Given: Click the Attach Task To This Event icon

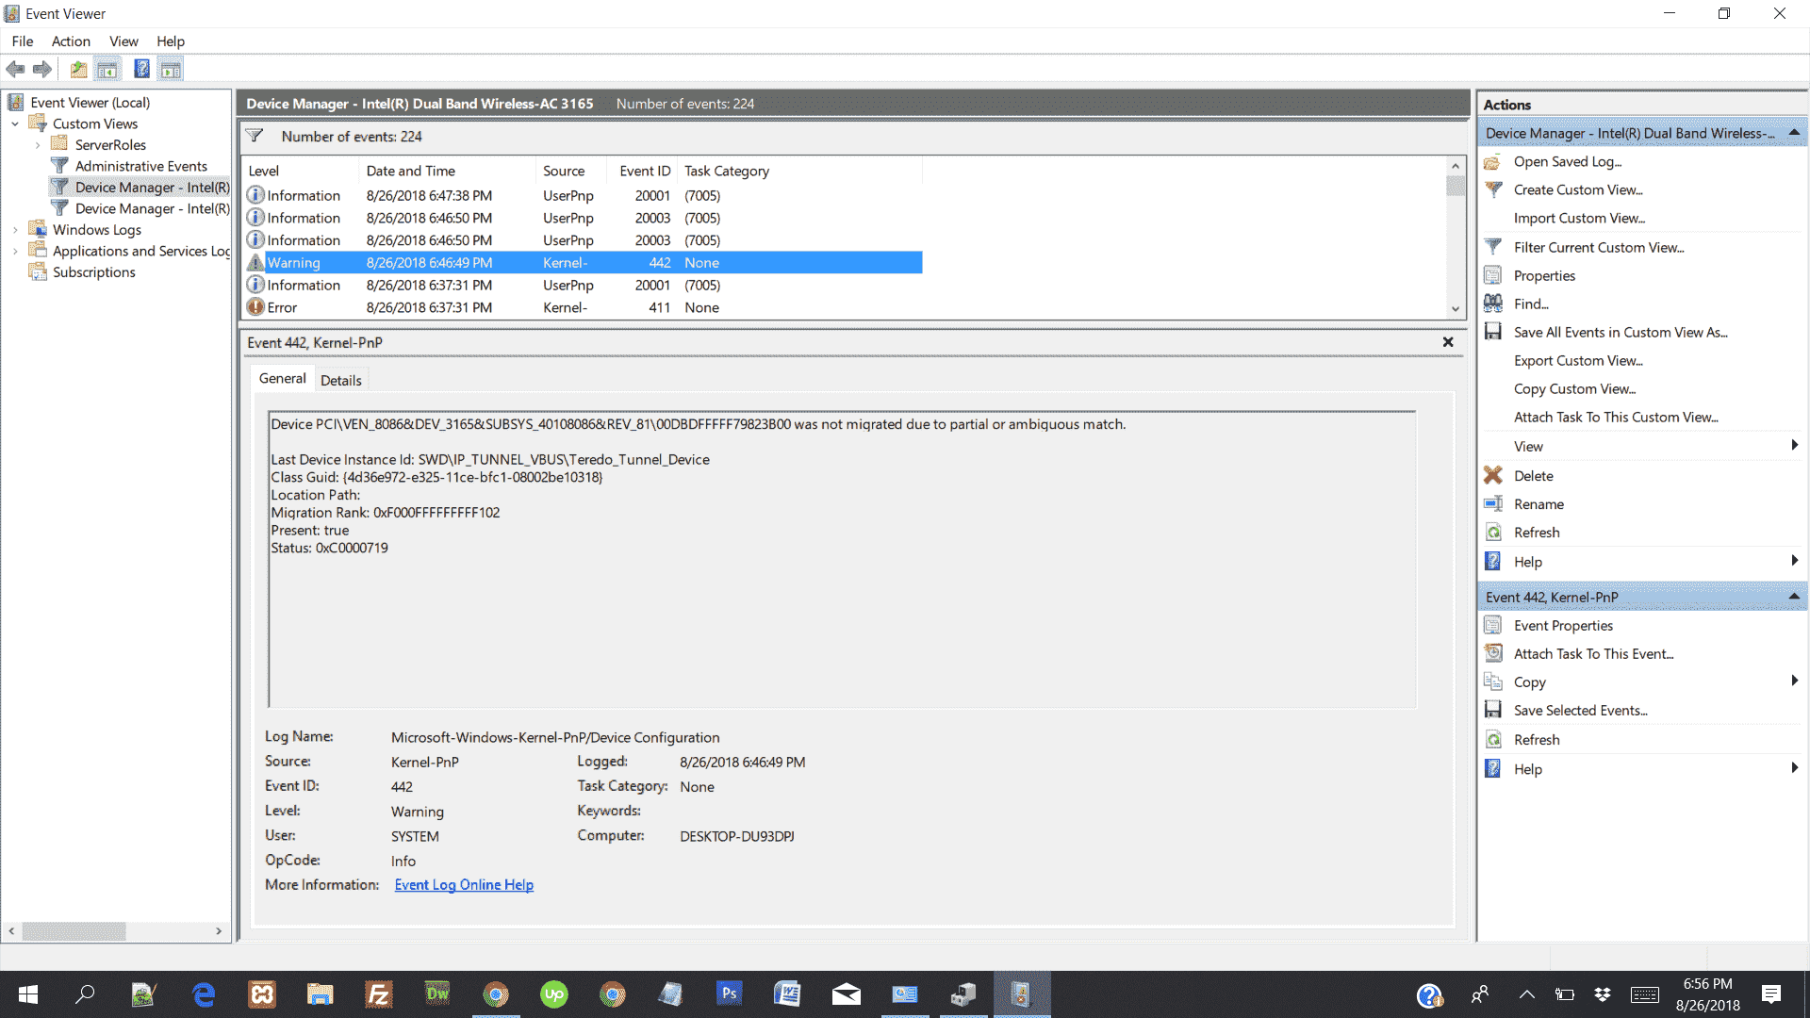Looking at the screenshot, I should coord(1493,653).
